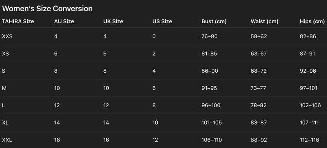Select the US Size column header
The height and width of the screenshot is (148, 327).
[162, 21]
